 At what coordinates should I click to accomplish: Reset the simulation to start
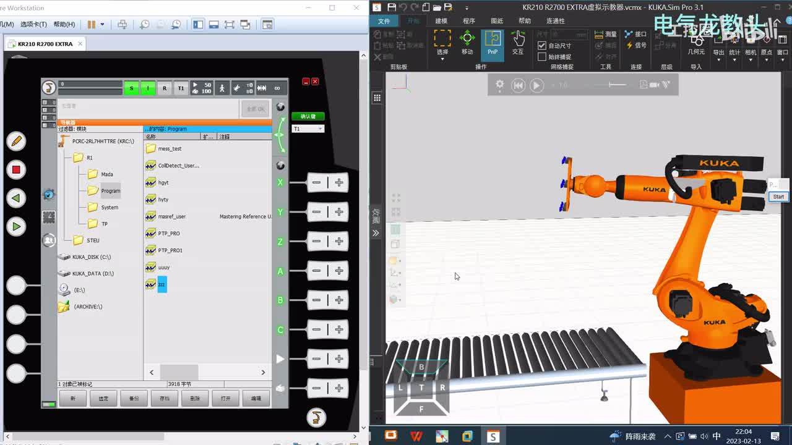click(x=519, y=85)
